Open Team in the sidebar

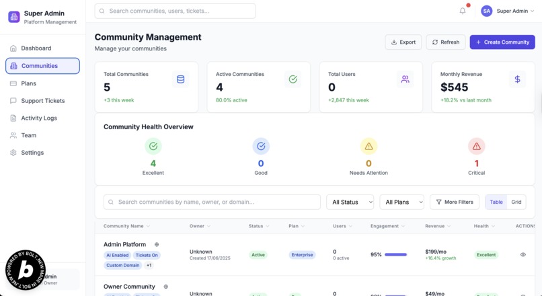(42, 135)
